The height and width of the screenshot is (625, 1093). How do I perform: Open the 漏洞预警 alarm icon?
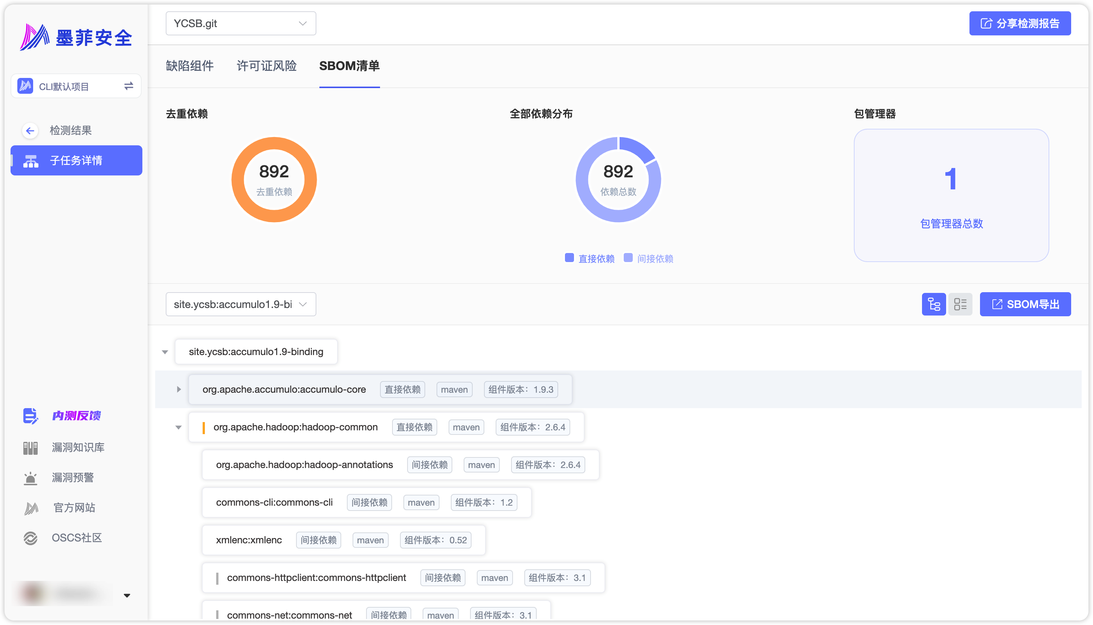[31, 478]
